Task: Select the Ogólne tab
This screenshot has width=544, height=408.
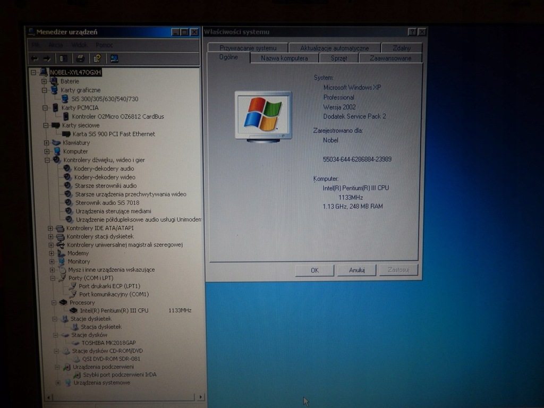Action: [228, 57]
